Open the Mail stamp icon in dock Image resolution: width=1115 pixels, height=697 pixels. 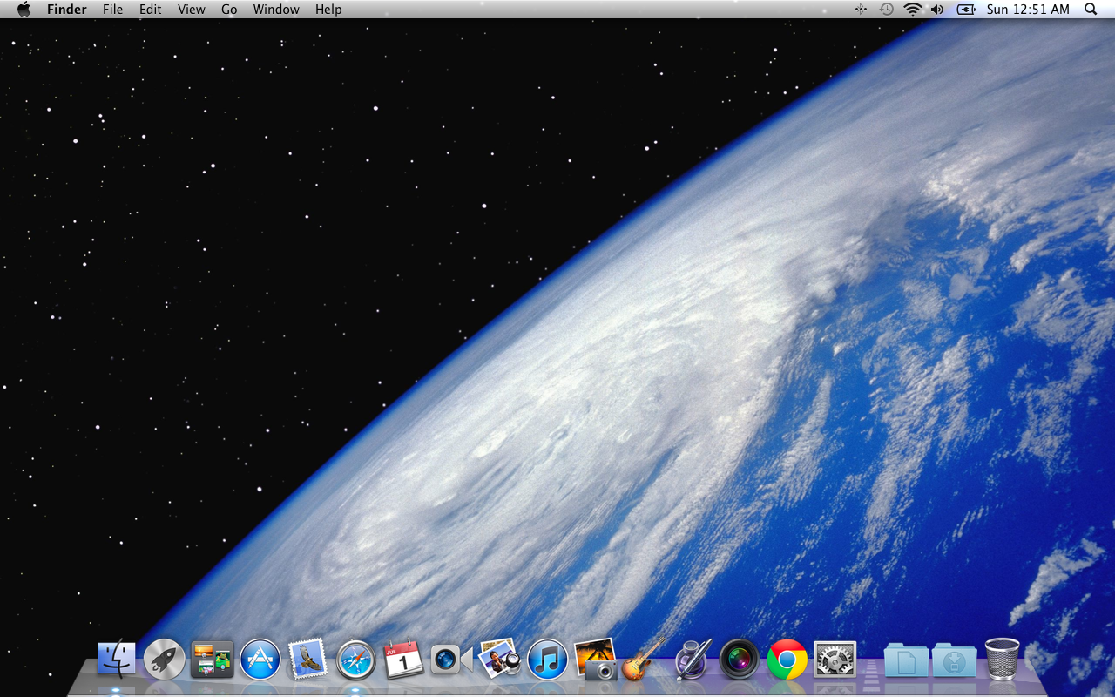307,659
